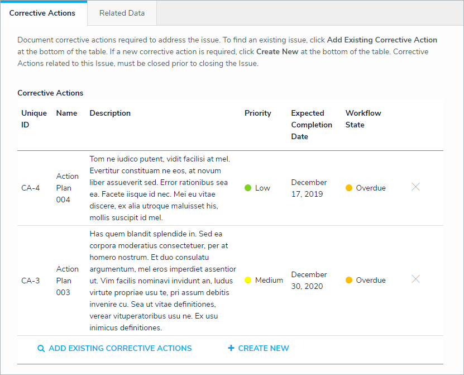
Task: Open Action Plan 004
Action: (x=67, y=188)
